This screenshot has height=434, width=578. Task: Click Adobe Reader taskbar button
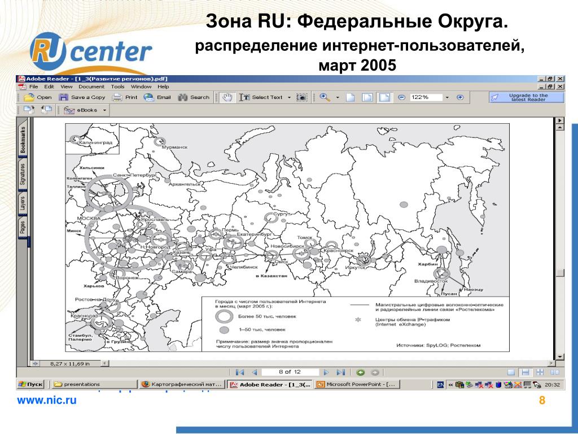270,384
